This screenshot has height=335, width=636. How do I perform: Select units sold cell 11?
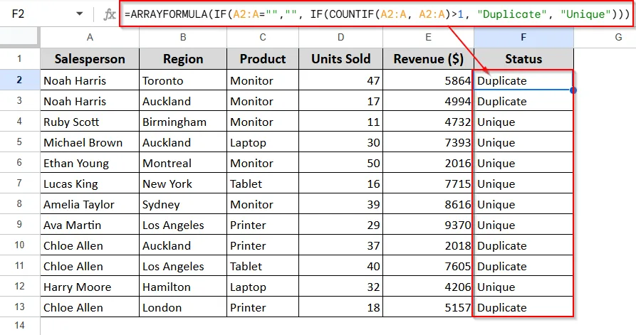click(340, 122)
